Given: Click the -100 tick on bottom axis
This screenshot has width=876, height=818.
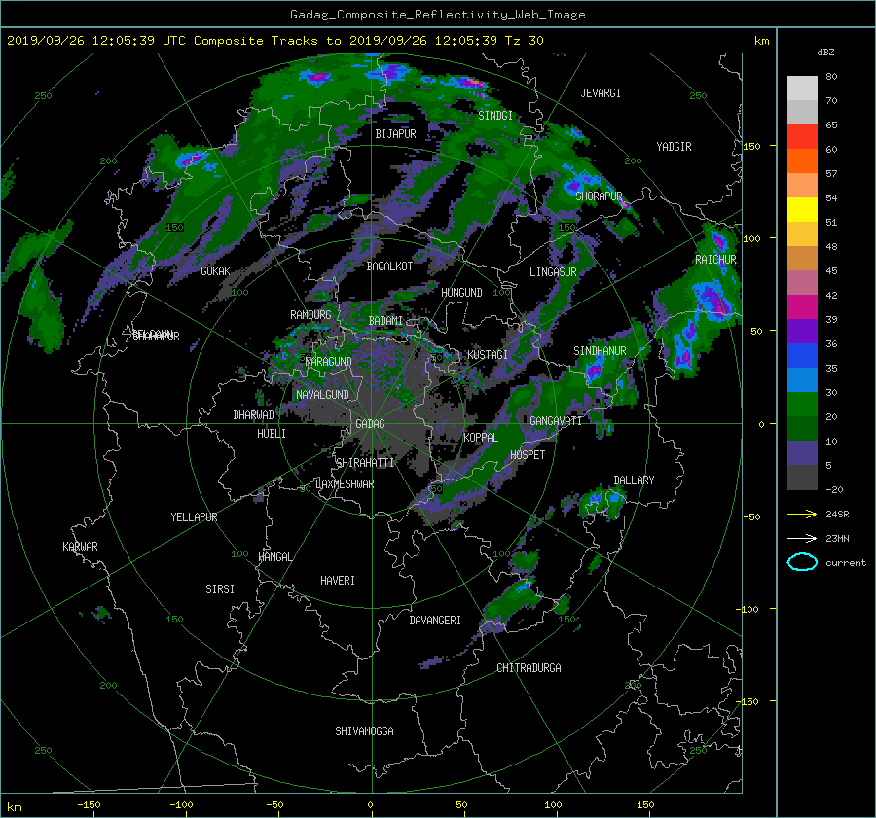Looking at the screenshot, I should click(x=181, y=805).
